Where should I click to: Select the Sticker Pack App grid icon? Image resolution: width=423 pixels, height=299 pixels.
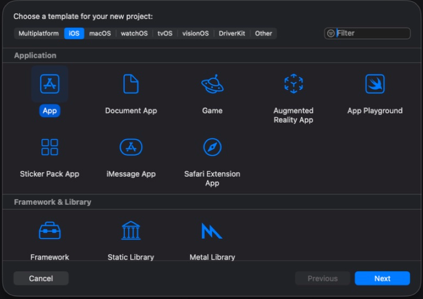[x=49, y=147]
